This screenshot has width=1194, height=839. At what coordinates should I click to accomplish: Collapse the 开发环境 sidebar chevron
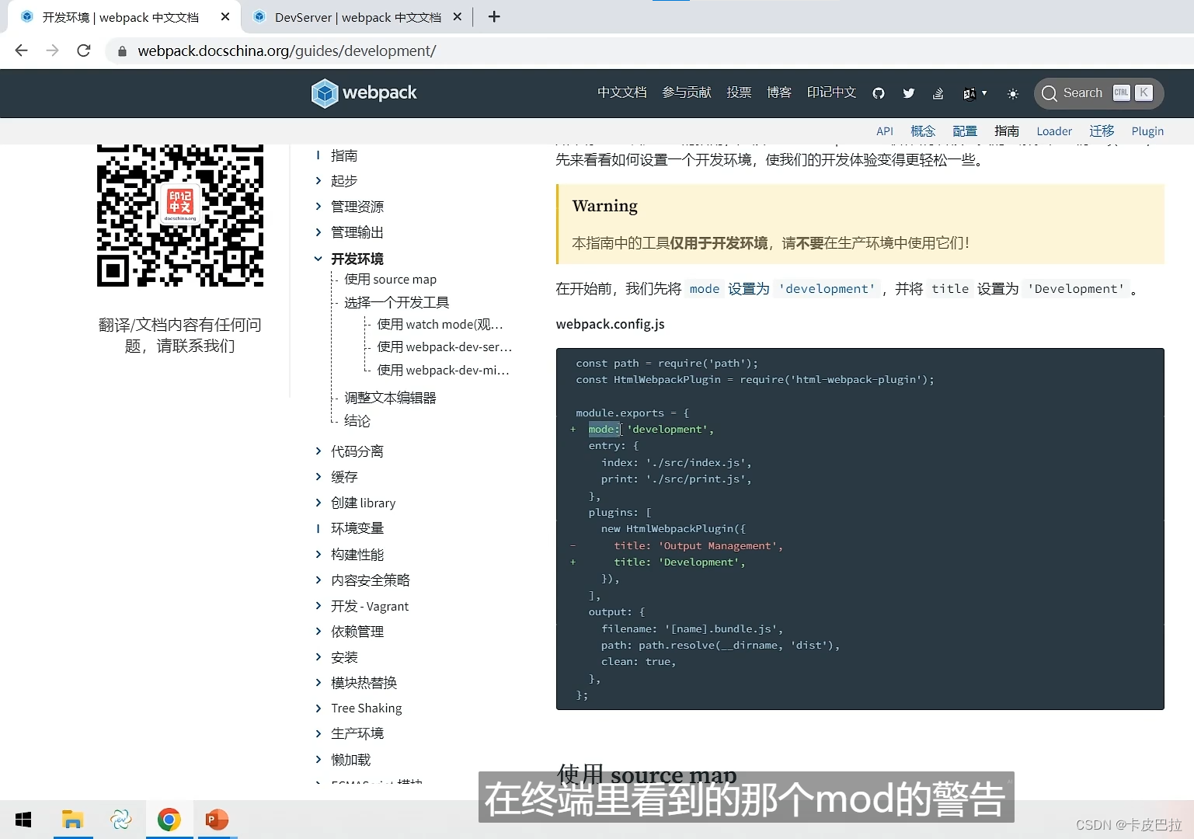318,259
